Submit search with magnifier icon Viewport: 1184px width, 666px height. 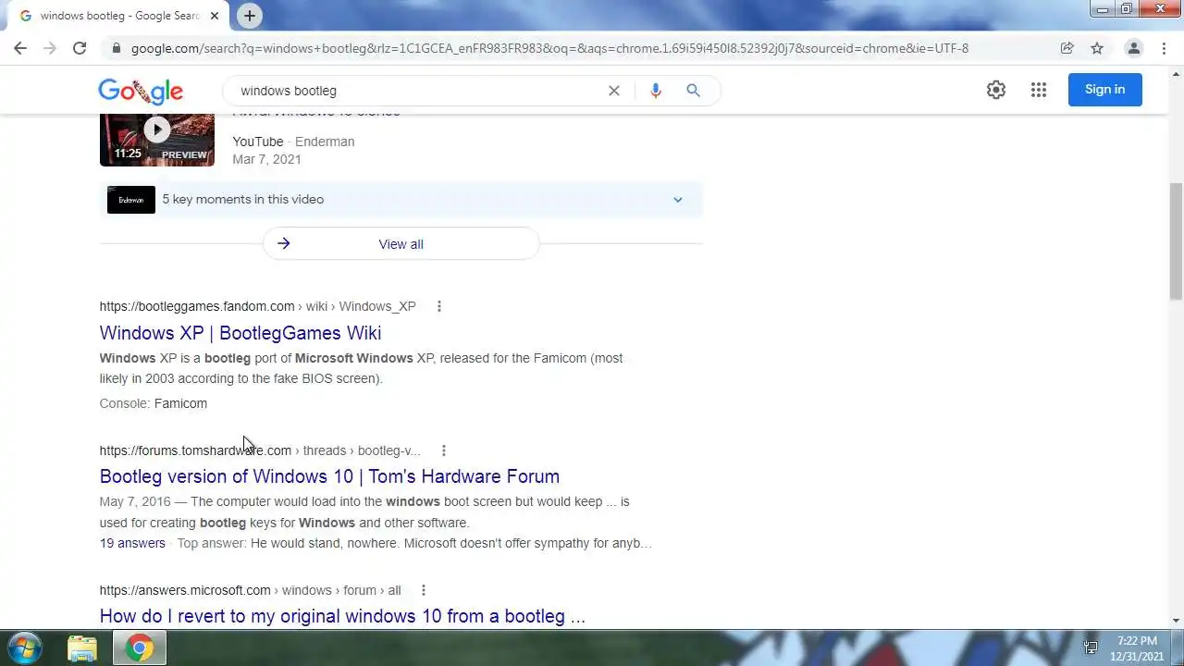point(693,91)
